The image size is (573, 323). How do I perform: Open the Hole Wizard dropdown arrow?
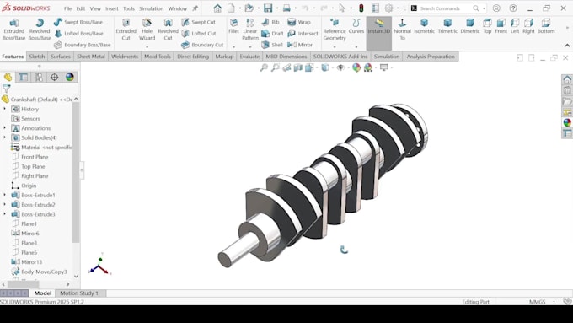(x=147, y=47)
